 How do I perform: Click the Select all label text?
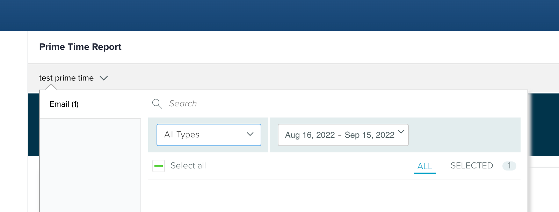188,166
